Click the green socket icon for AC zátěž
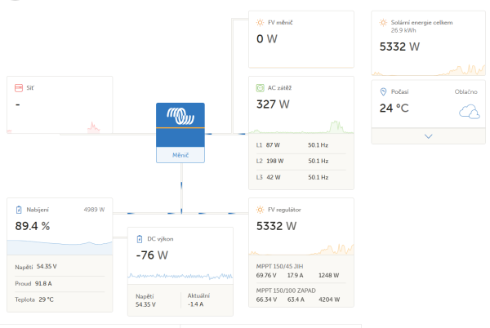Viewport: 490px width, 328px height. point(260,88)
